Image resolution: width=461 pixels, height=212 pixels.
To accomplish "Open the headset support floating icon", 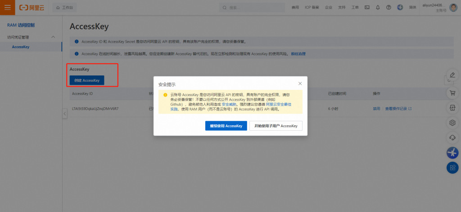I will point(452,137).
